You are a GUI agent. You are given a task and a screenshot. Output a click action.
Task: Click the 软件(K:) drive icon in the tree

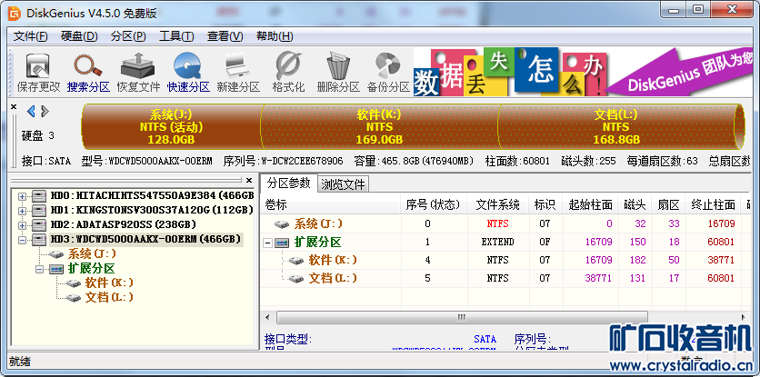coord(74,283)
